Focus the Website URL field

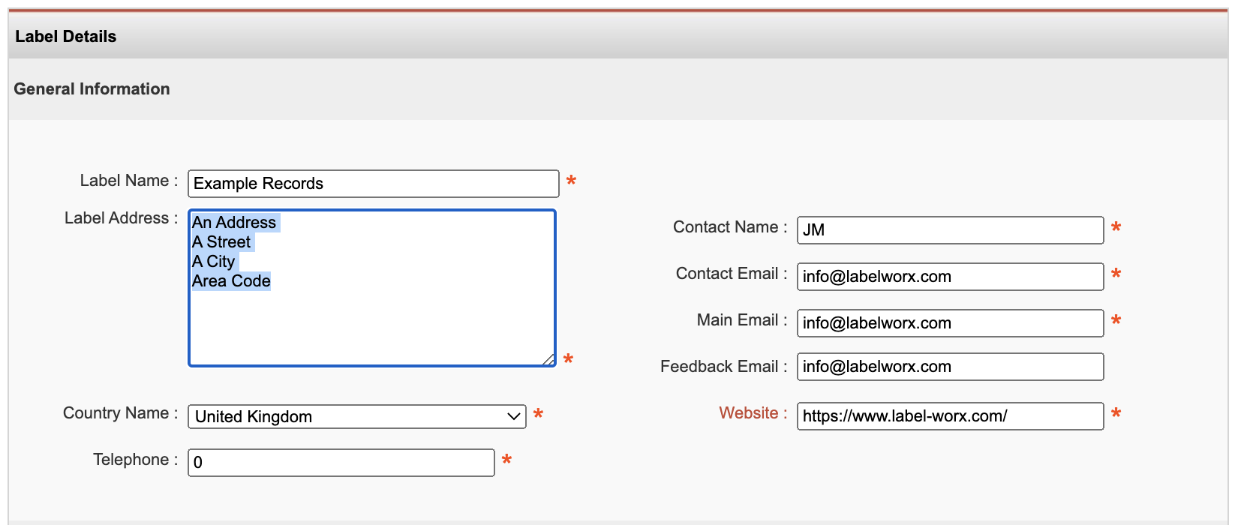click(x=950, y=416)
